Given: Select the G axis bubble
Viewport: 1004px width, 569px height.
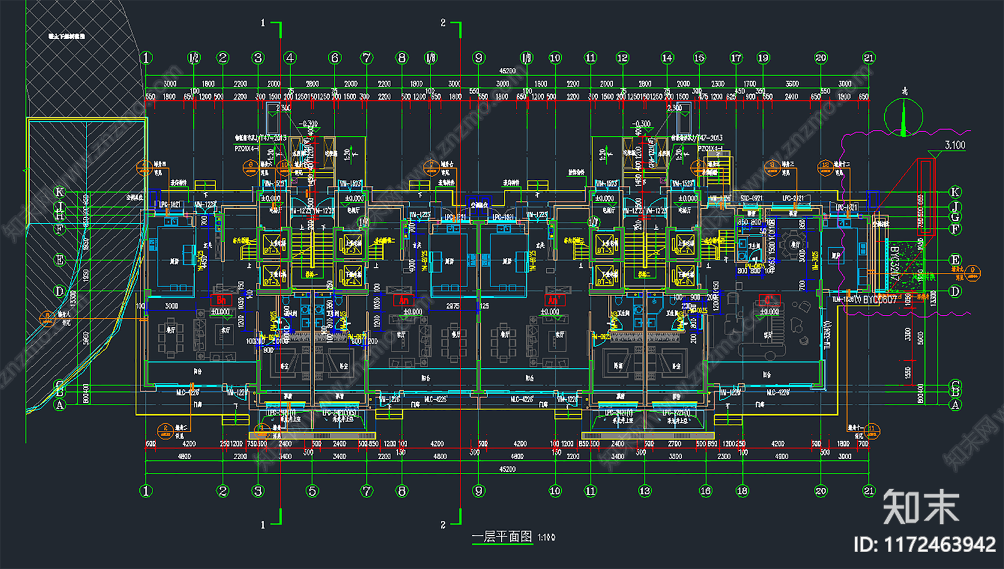Looking at the screenshot, I should [x=955, y=216].
